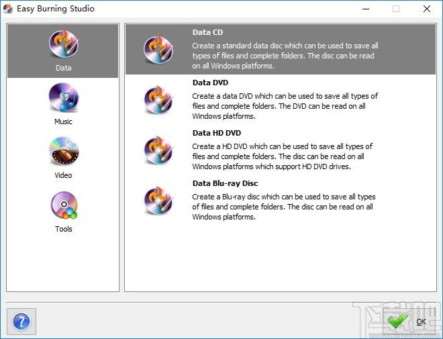Image resolution: width=443 pixels, height=339 pixels.
Task: Click the Data Blu-ray Disc flame icon
Action: (x=158, y=200)
